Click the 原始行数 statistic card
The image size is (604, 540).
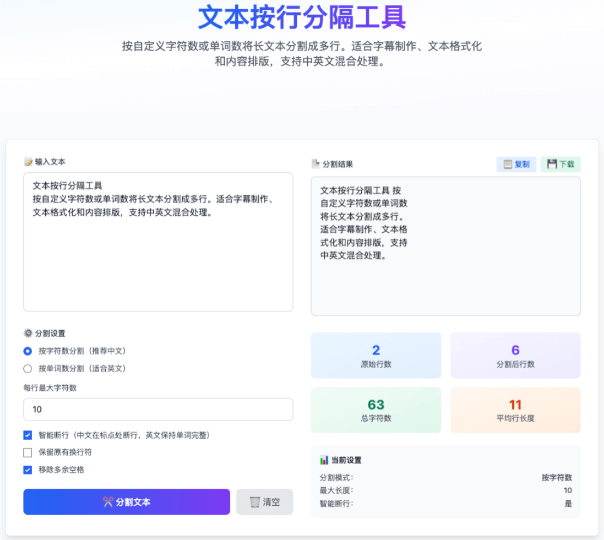375,355
